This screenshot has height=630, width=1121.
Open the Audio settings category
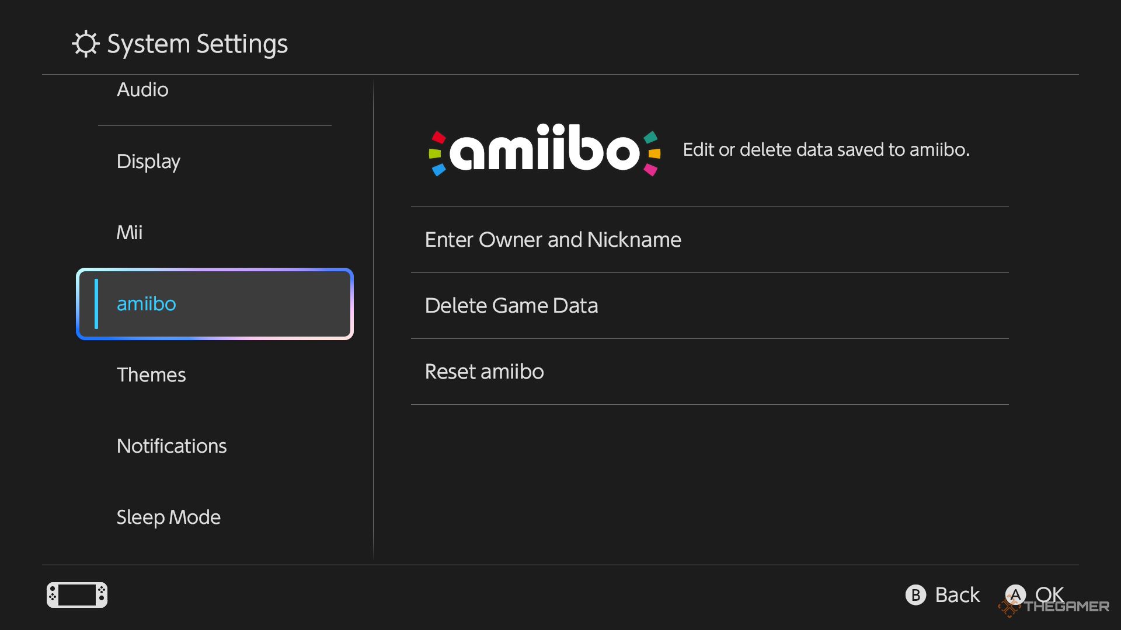point(142,90)
